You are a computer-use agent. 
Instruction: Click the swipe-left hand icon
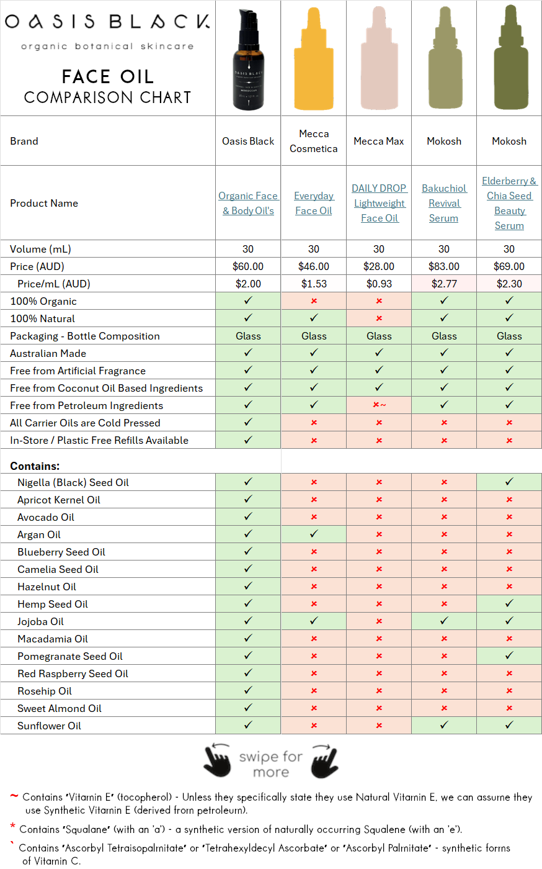tap(217, 760)
